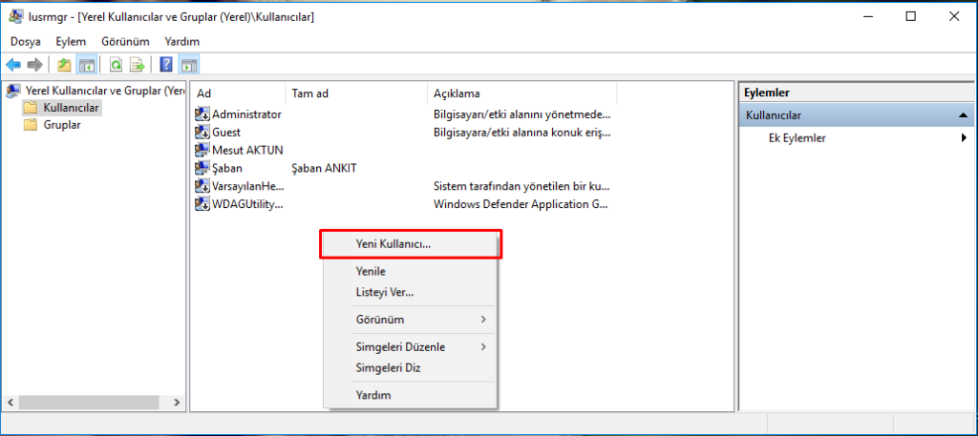Click the Şaban ANKIT full name cell

click(324, 168)
